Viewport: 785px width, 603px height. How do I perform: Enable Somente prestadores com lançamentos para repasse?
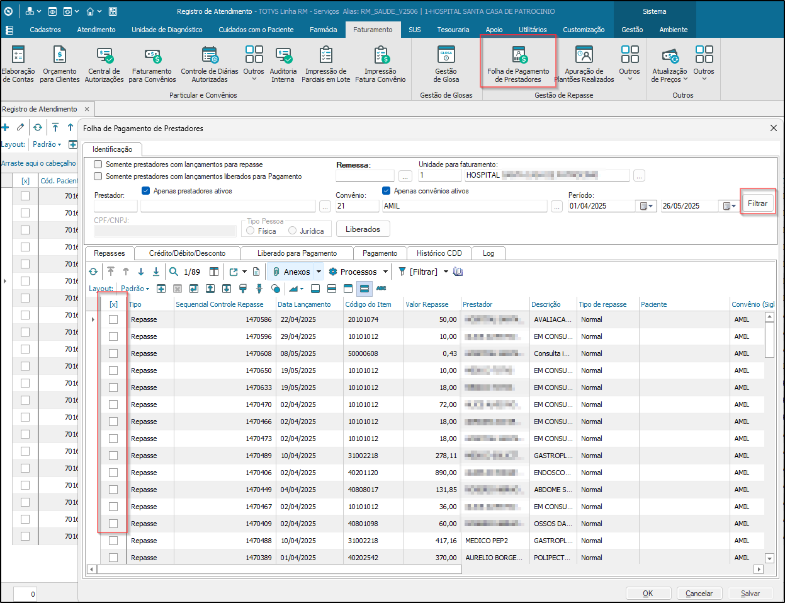(x=98, y=164)
